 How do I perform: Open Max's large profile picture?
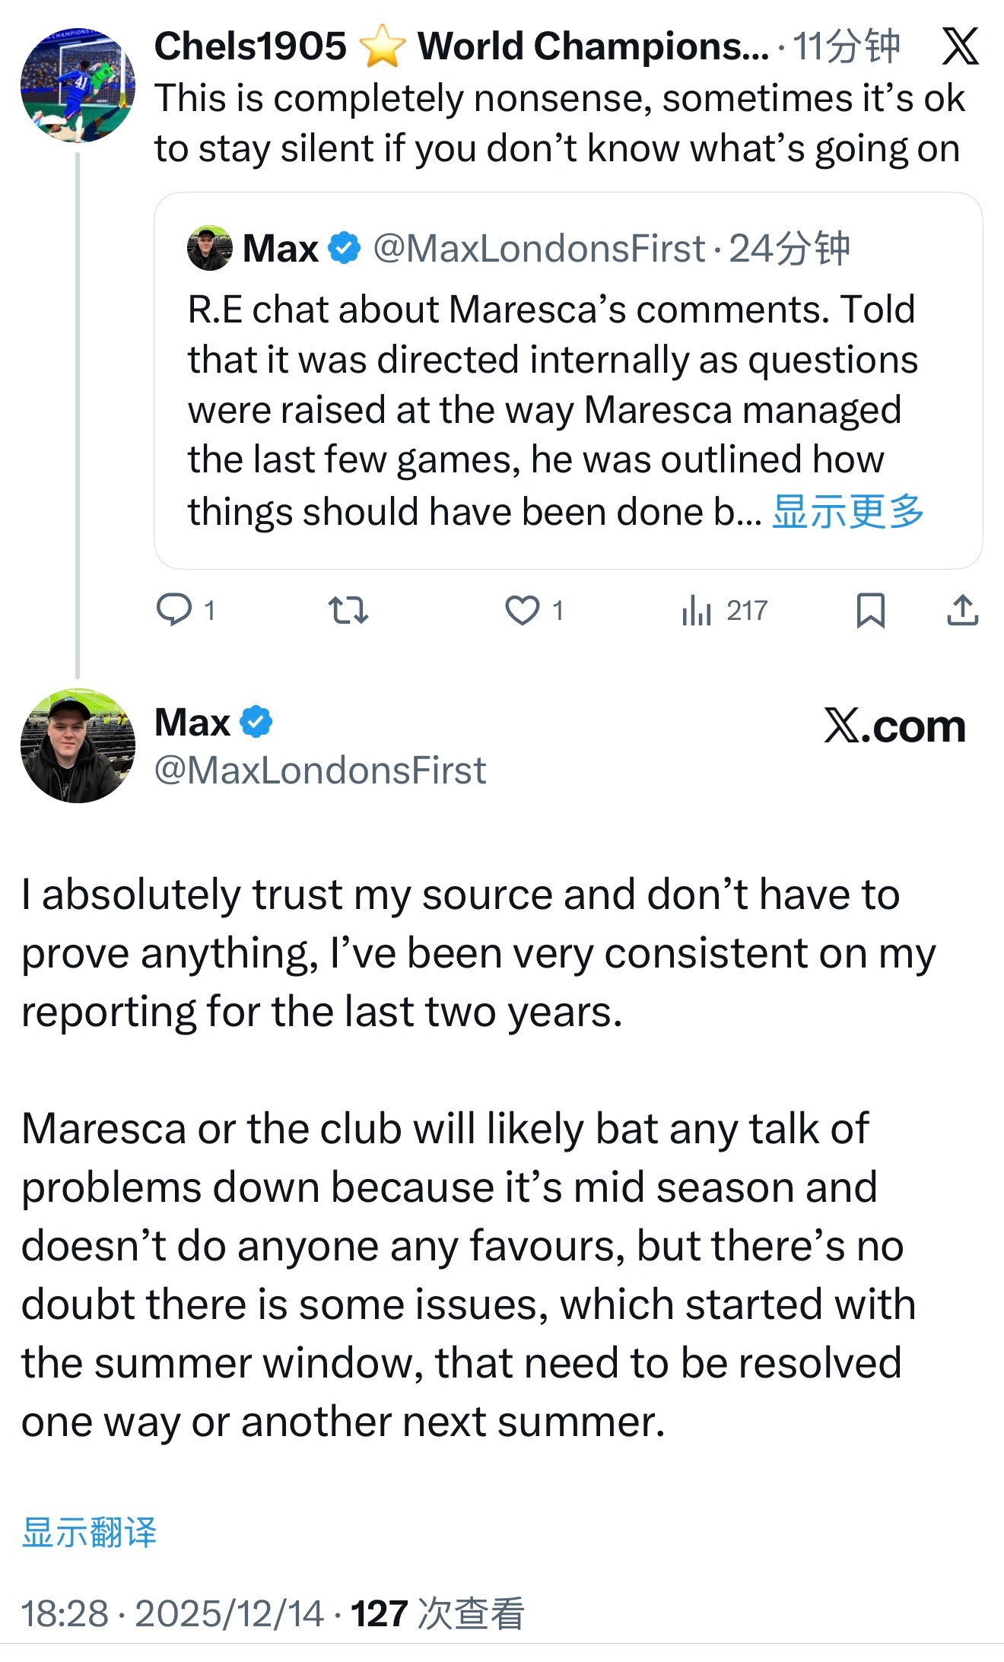tap(78, 745)
